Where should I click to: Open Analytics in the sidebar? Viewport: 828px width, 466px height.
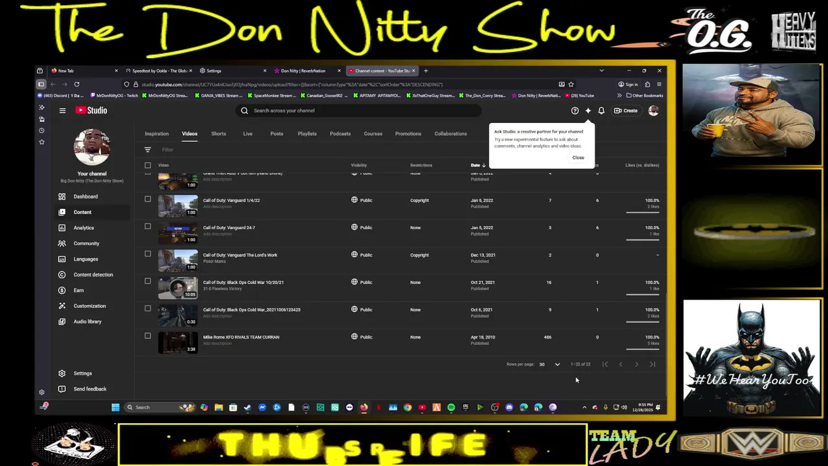click(83, 228)
